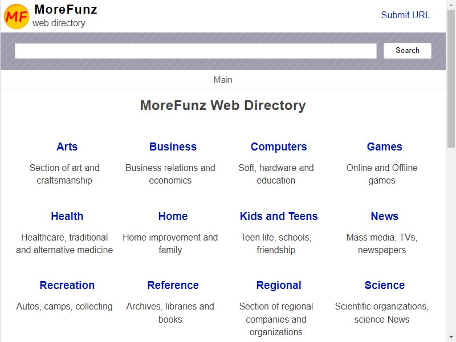The image size is (456, 342).
Task: Open the Reference category
Action: coord(173,285)
